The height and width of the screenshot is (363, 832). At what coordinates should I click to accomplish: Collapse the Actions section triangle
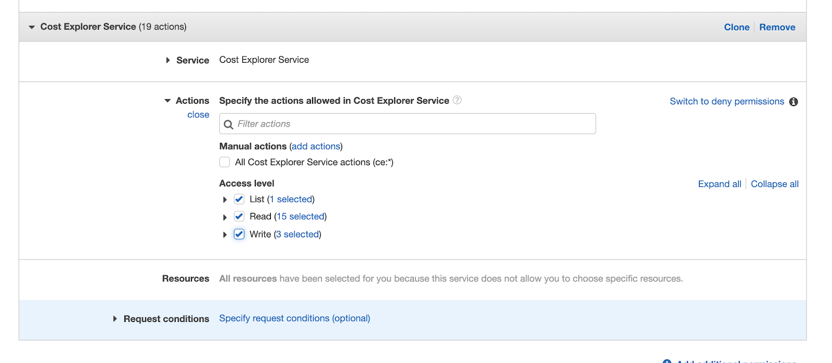point(167,101)
